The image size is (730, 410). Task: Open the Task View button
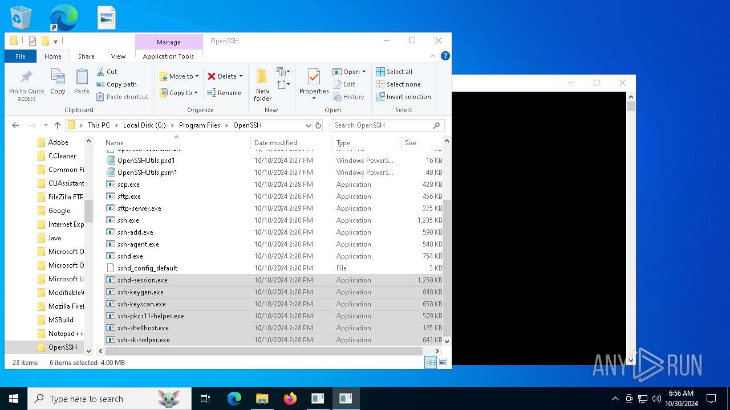(205, 399)
